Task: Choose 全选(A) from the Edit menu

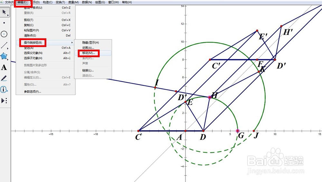Action: click(x=46, y=48)
